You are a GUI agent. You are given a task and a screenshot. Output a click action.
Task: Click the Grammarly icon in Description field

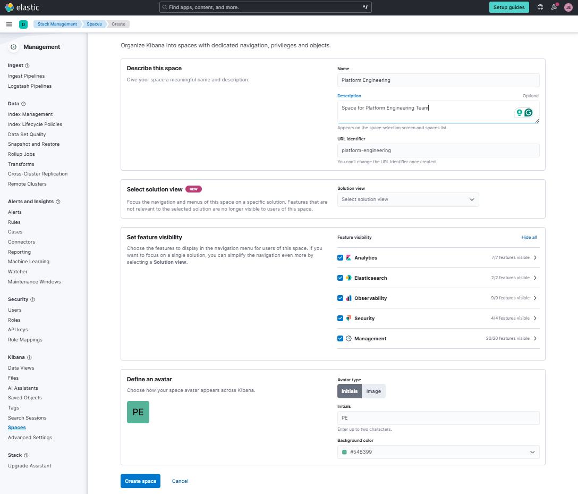coord(528,113)
